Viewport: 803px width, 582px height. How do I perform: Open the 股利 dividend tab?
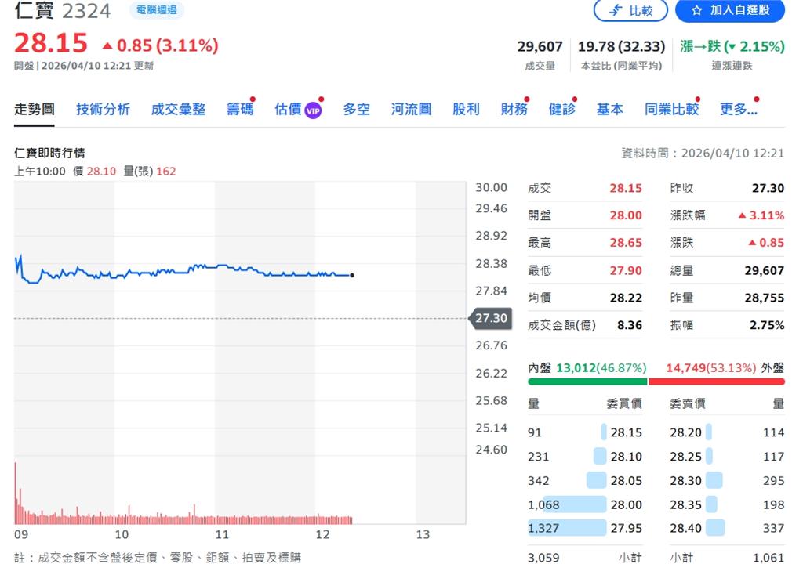coord(467,110)
